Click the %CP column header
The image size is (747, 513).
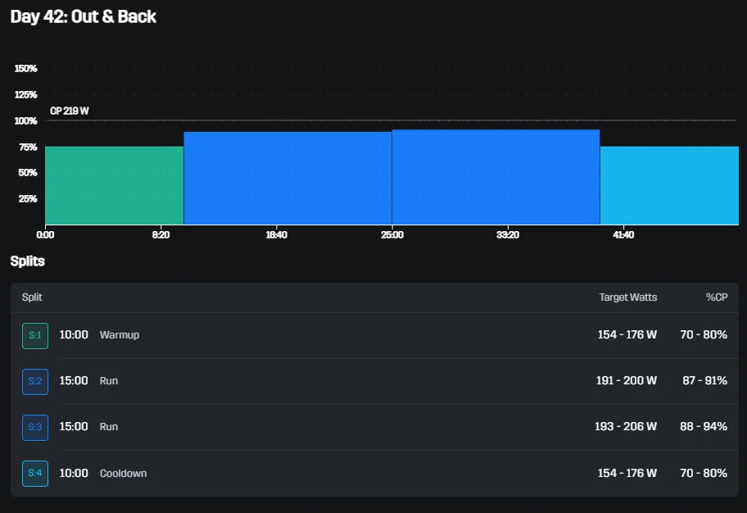pos(717,297)
